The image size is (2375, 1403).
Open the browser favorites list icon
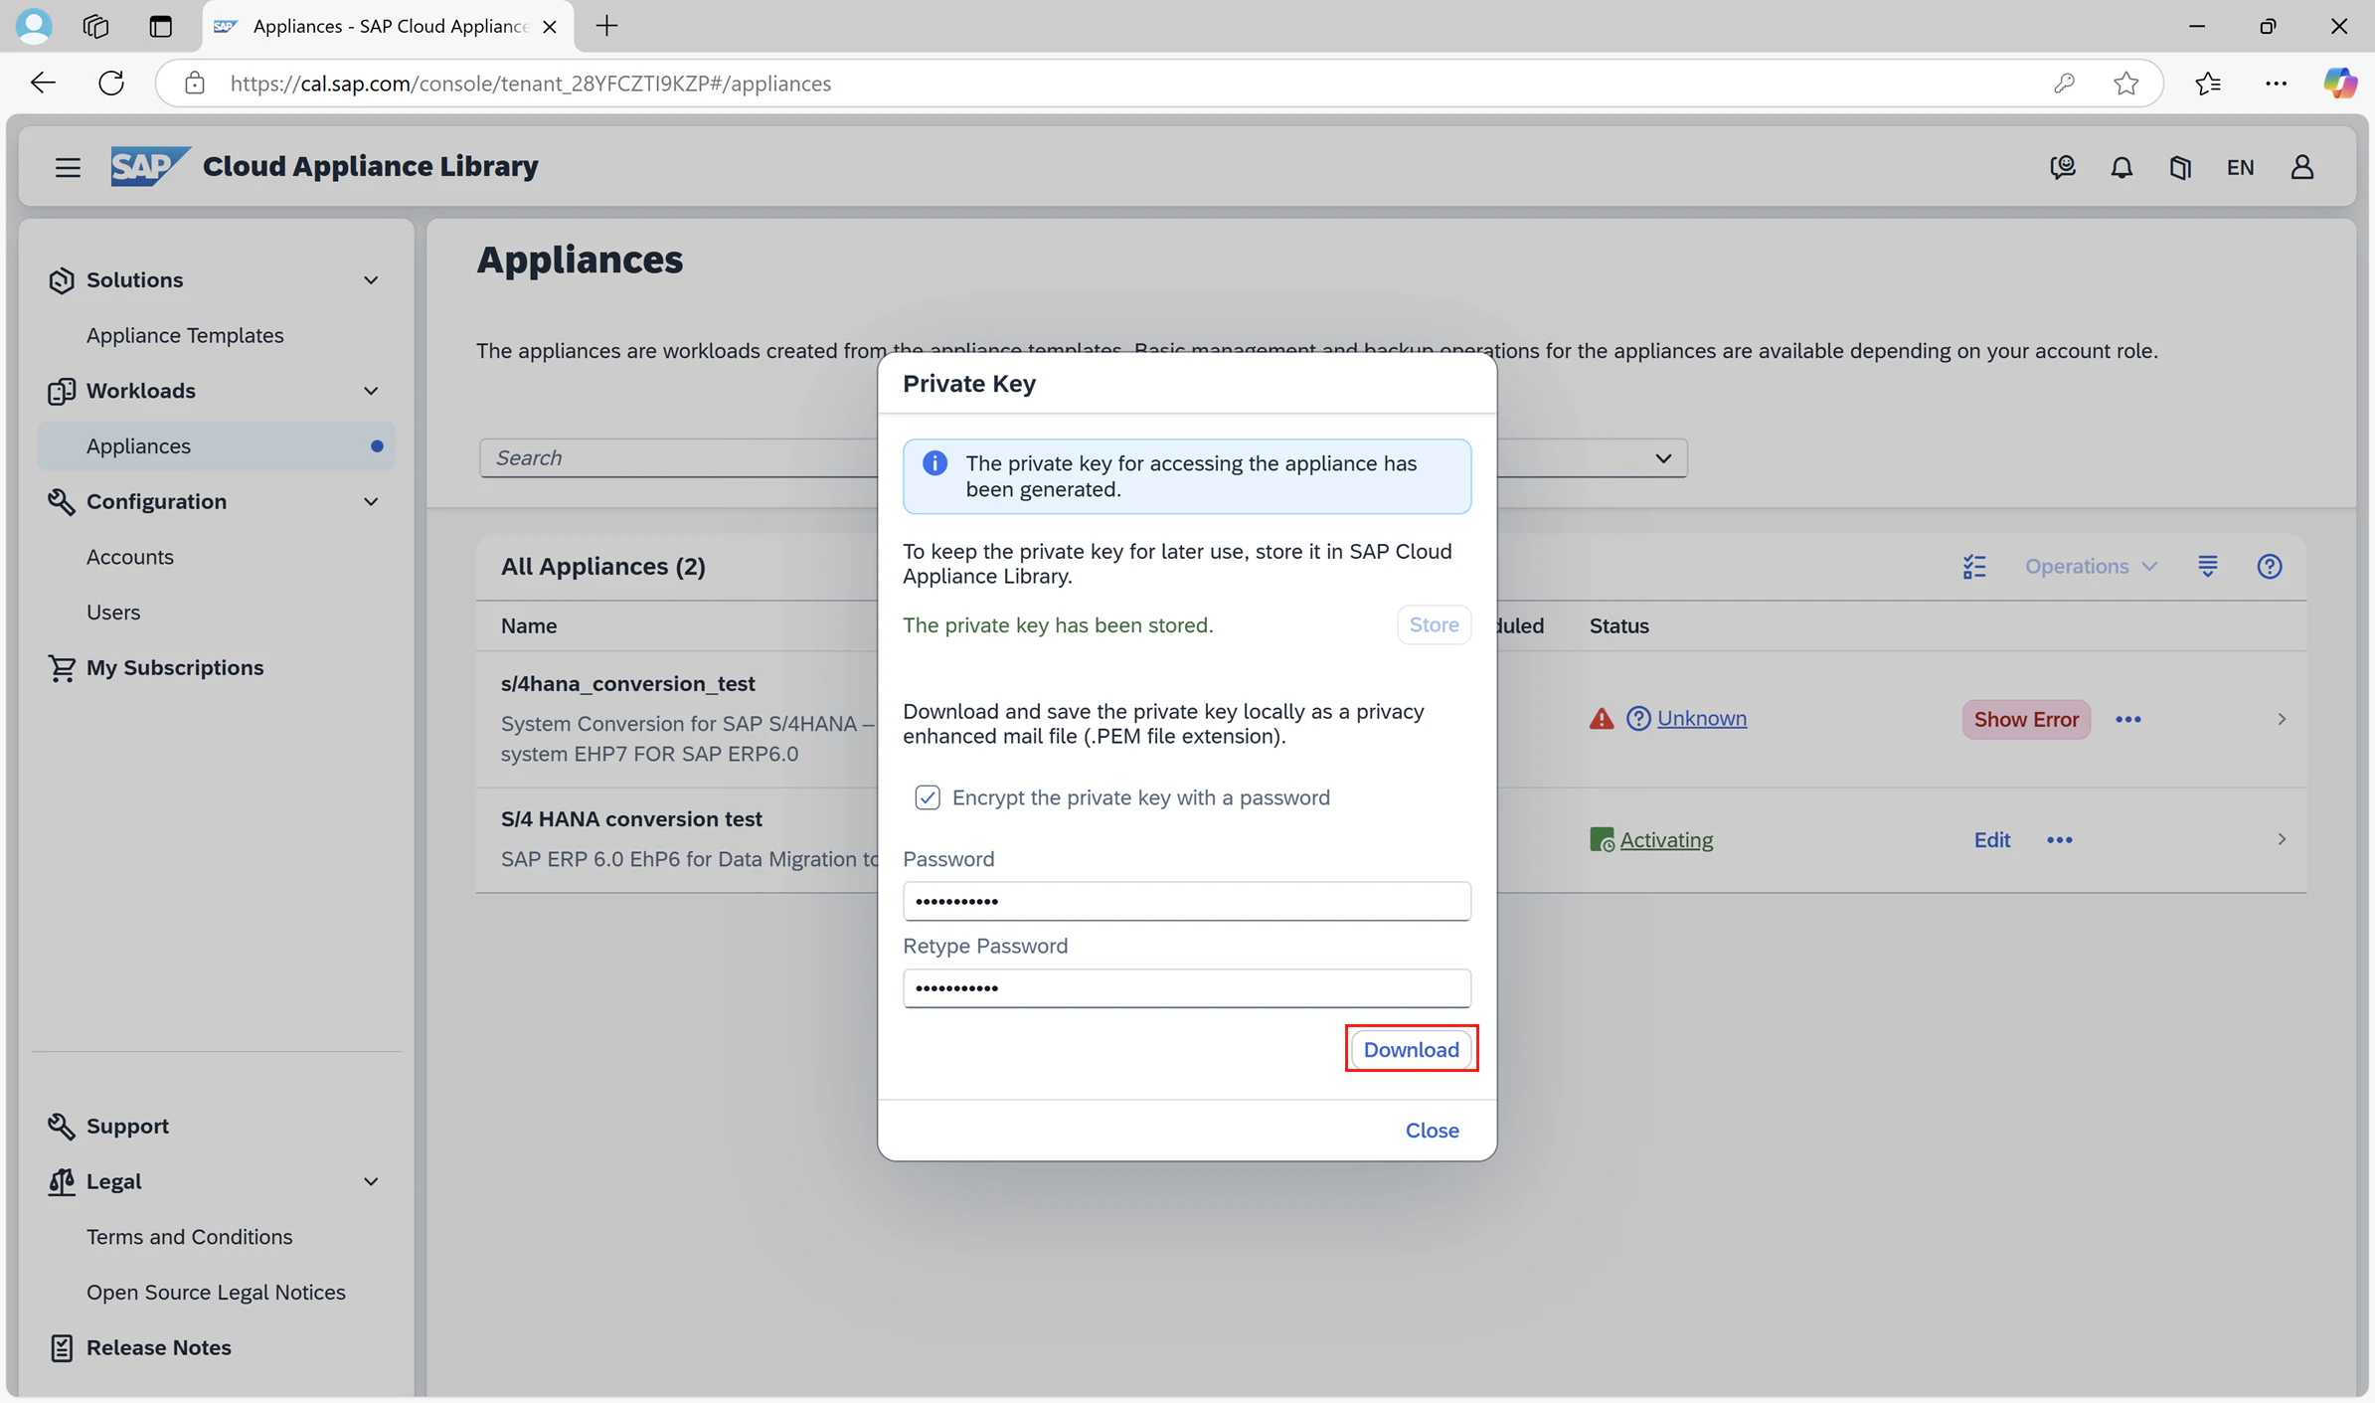coord(2208,83)
